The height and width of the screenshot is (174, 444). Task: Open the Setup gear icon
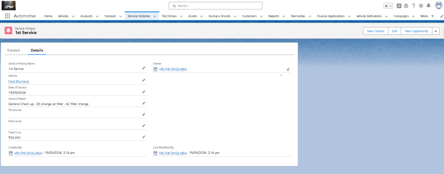click(421, 6)
